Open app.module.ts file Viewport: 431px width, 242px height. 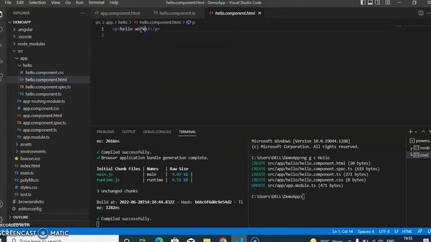pos(36,137)
